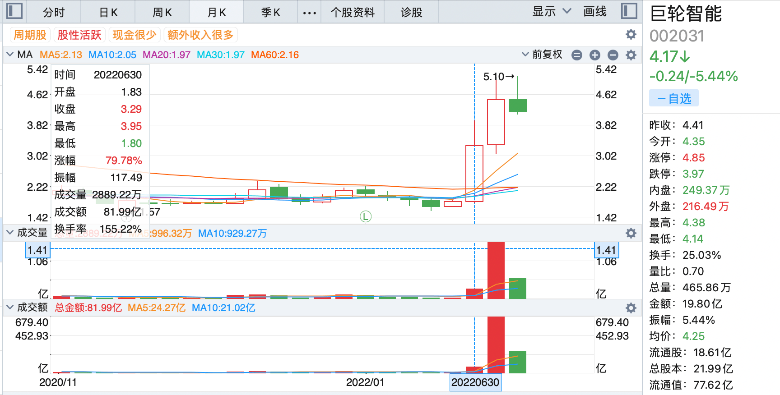This screenshot has height=395, width=780.
Task: Open settings gear beside the stock tags
Action: (x=631, y=34)
